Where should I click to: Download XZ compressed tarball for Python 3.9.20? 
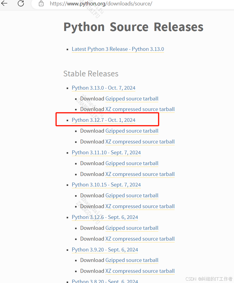coord(140,271)
